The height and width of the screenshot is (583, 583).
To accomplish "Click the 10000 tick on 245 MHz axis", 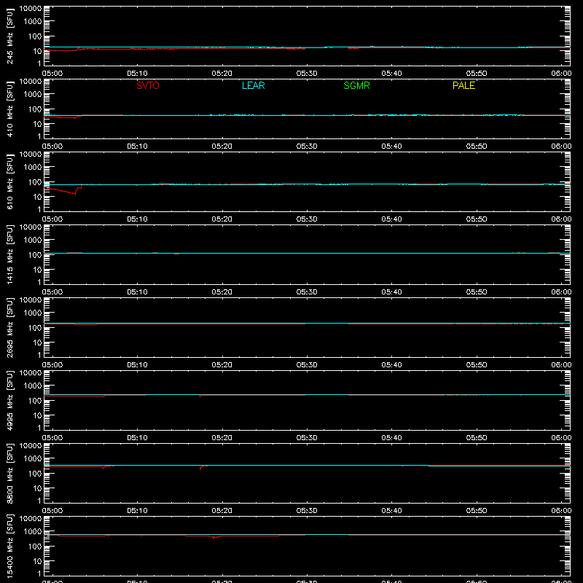I will click(31, 9).
